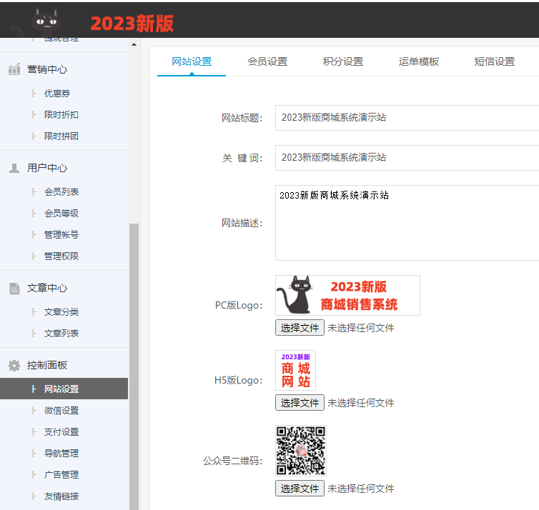Open the 积分设置 tab
Viewport: 539px width, 510px height.
click(x=343, y=62)
